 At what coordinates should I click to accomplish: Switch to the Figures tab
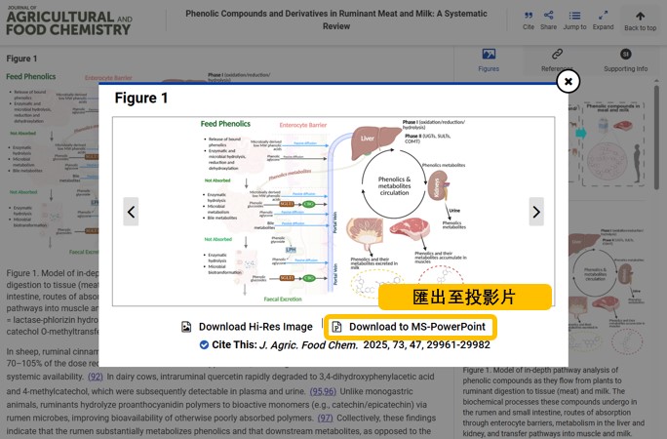[x=489, y=60]
